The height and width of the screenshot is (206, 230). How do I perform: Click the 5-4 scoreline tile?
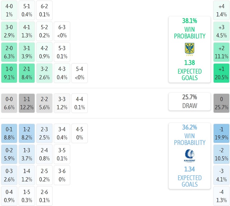pyautogui.click(x=79, y=73)
